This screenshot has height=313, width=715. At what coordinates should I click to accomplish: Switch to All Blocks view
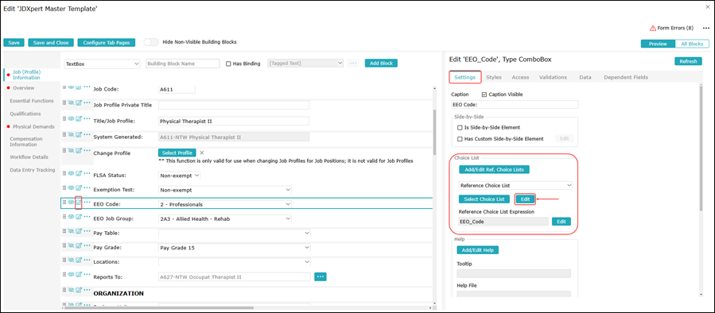(692, 44)
